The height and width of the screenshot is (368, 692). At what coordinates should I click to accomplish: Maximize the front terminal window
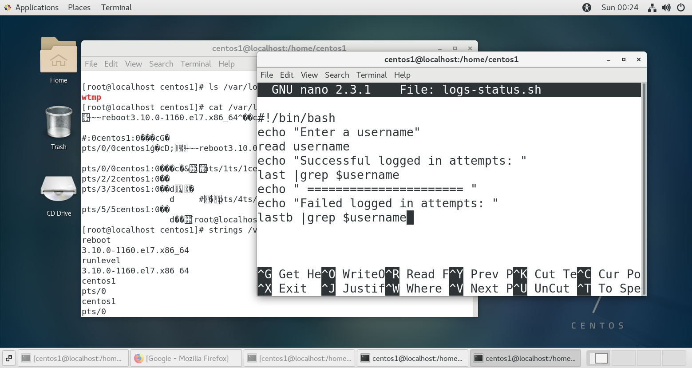pyautogui.click(x=624, y=59)
